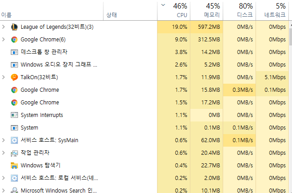Click the 서비스 호스트: SysMain gear icon

14,140
